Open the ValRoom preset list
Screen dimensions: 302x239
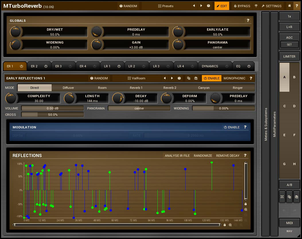coord(137,78)
